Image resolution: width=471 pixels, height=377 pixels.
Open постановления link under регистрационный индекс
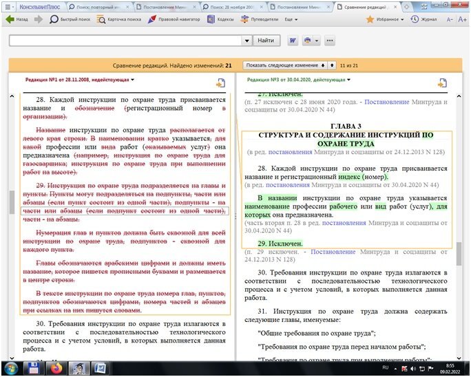[287, 185]
